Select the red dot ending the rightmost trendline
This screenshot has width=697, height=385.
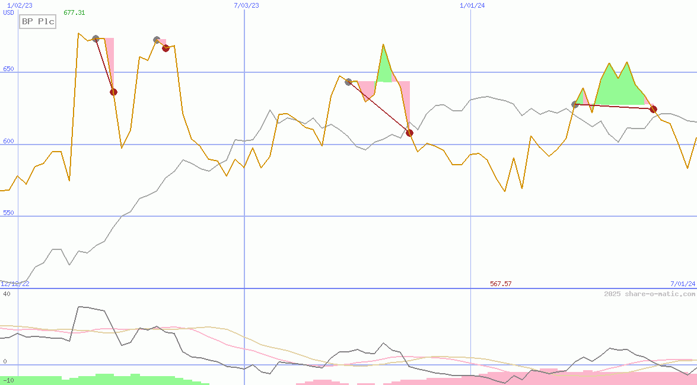653,108
